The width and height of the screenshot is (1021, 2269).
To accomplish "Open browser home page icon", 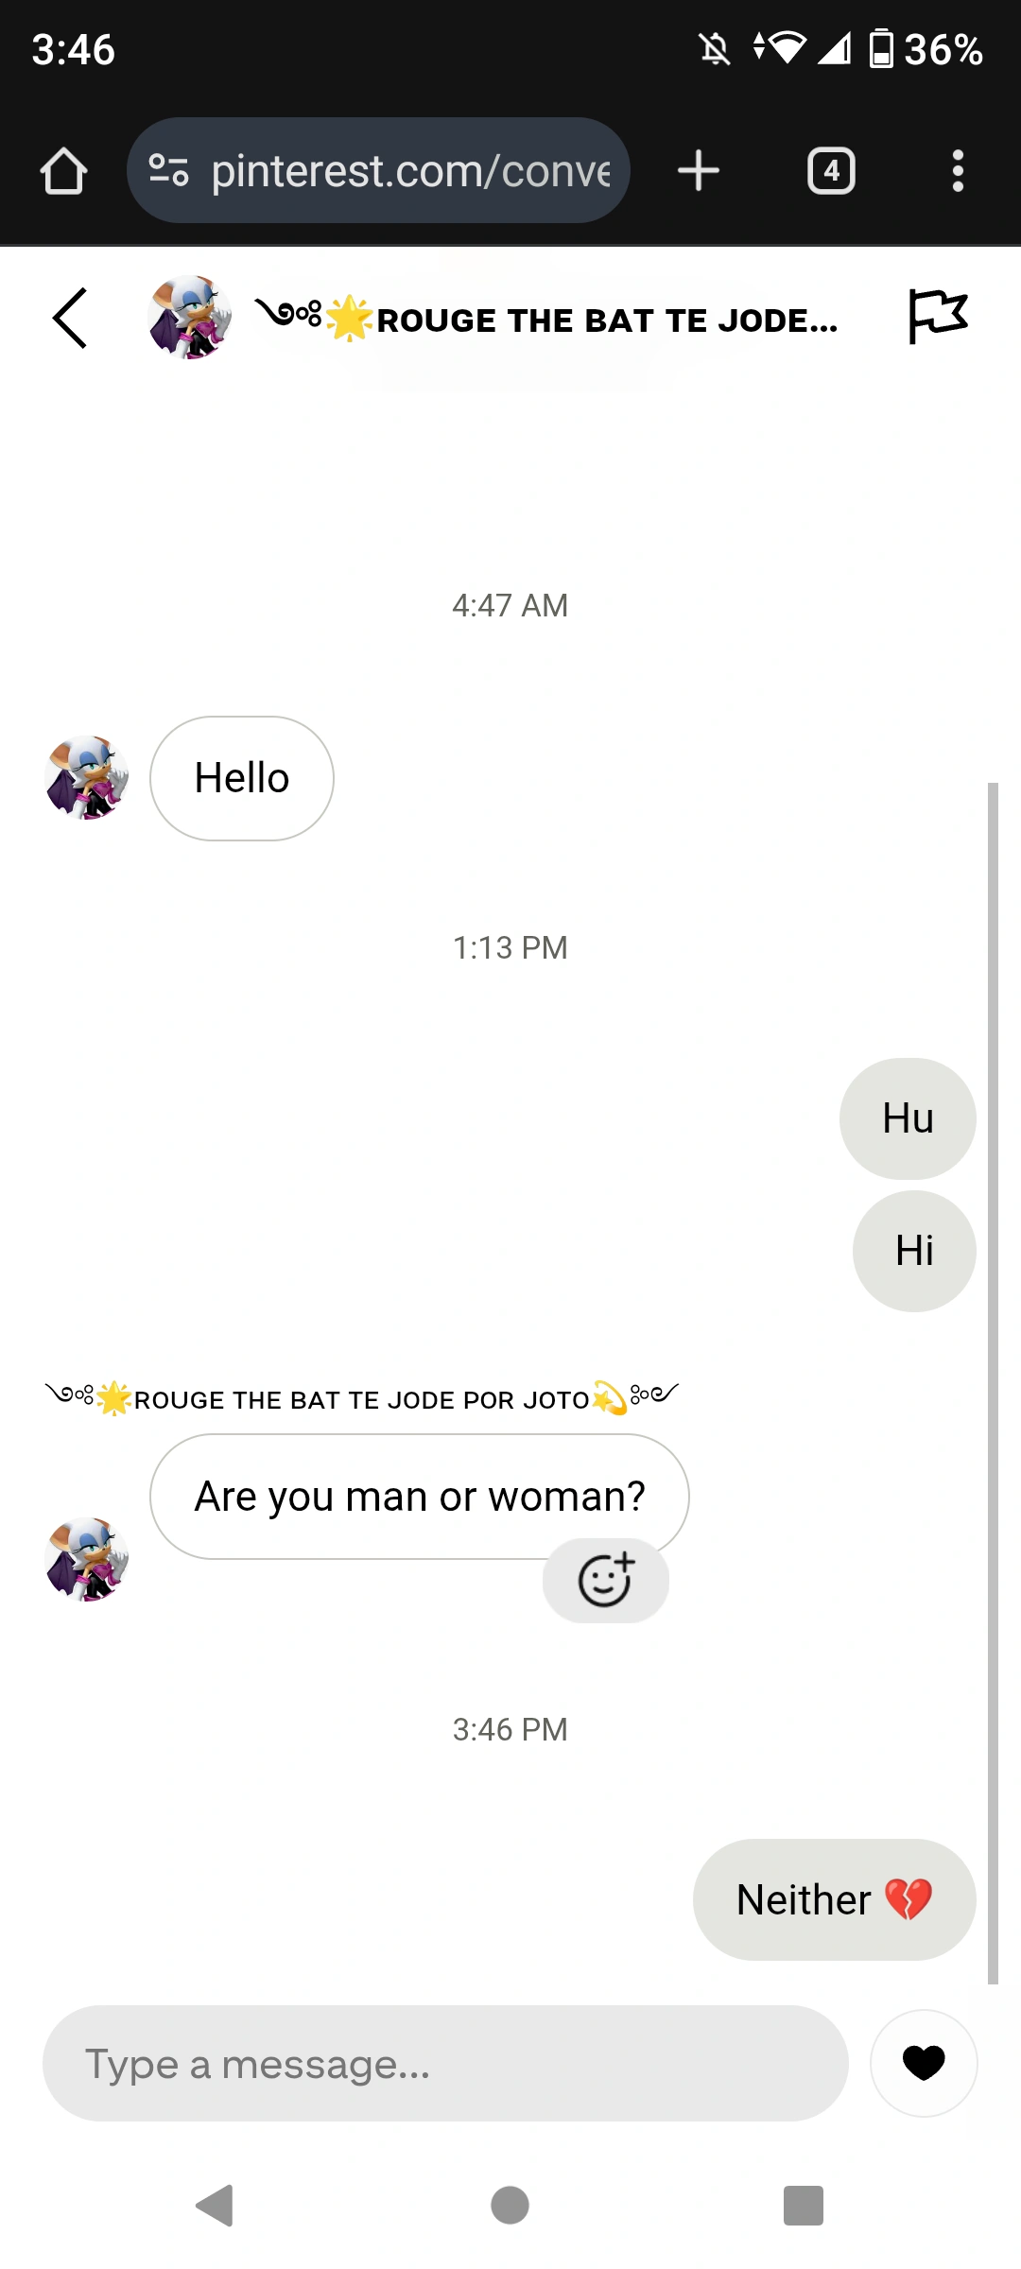I will [x=63, y=171].
